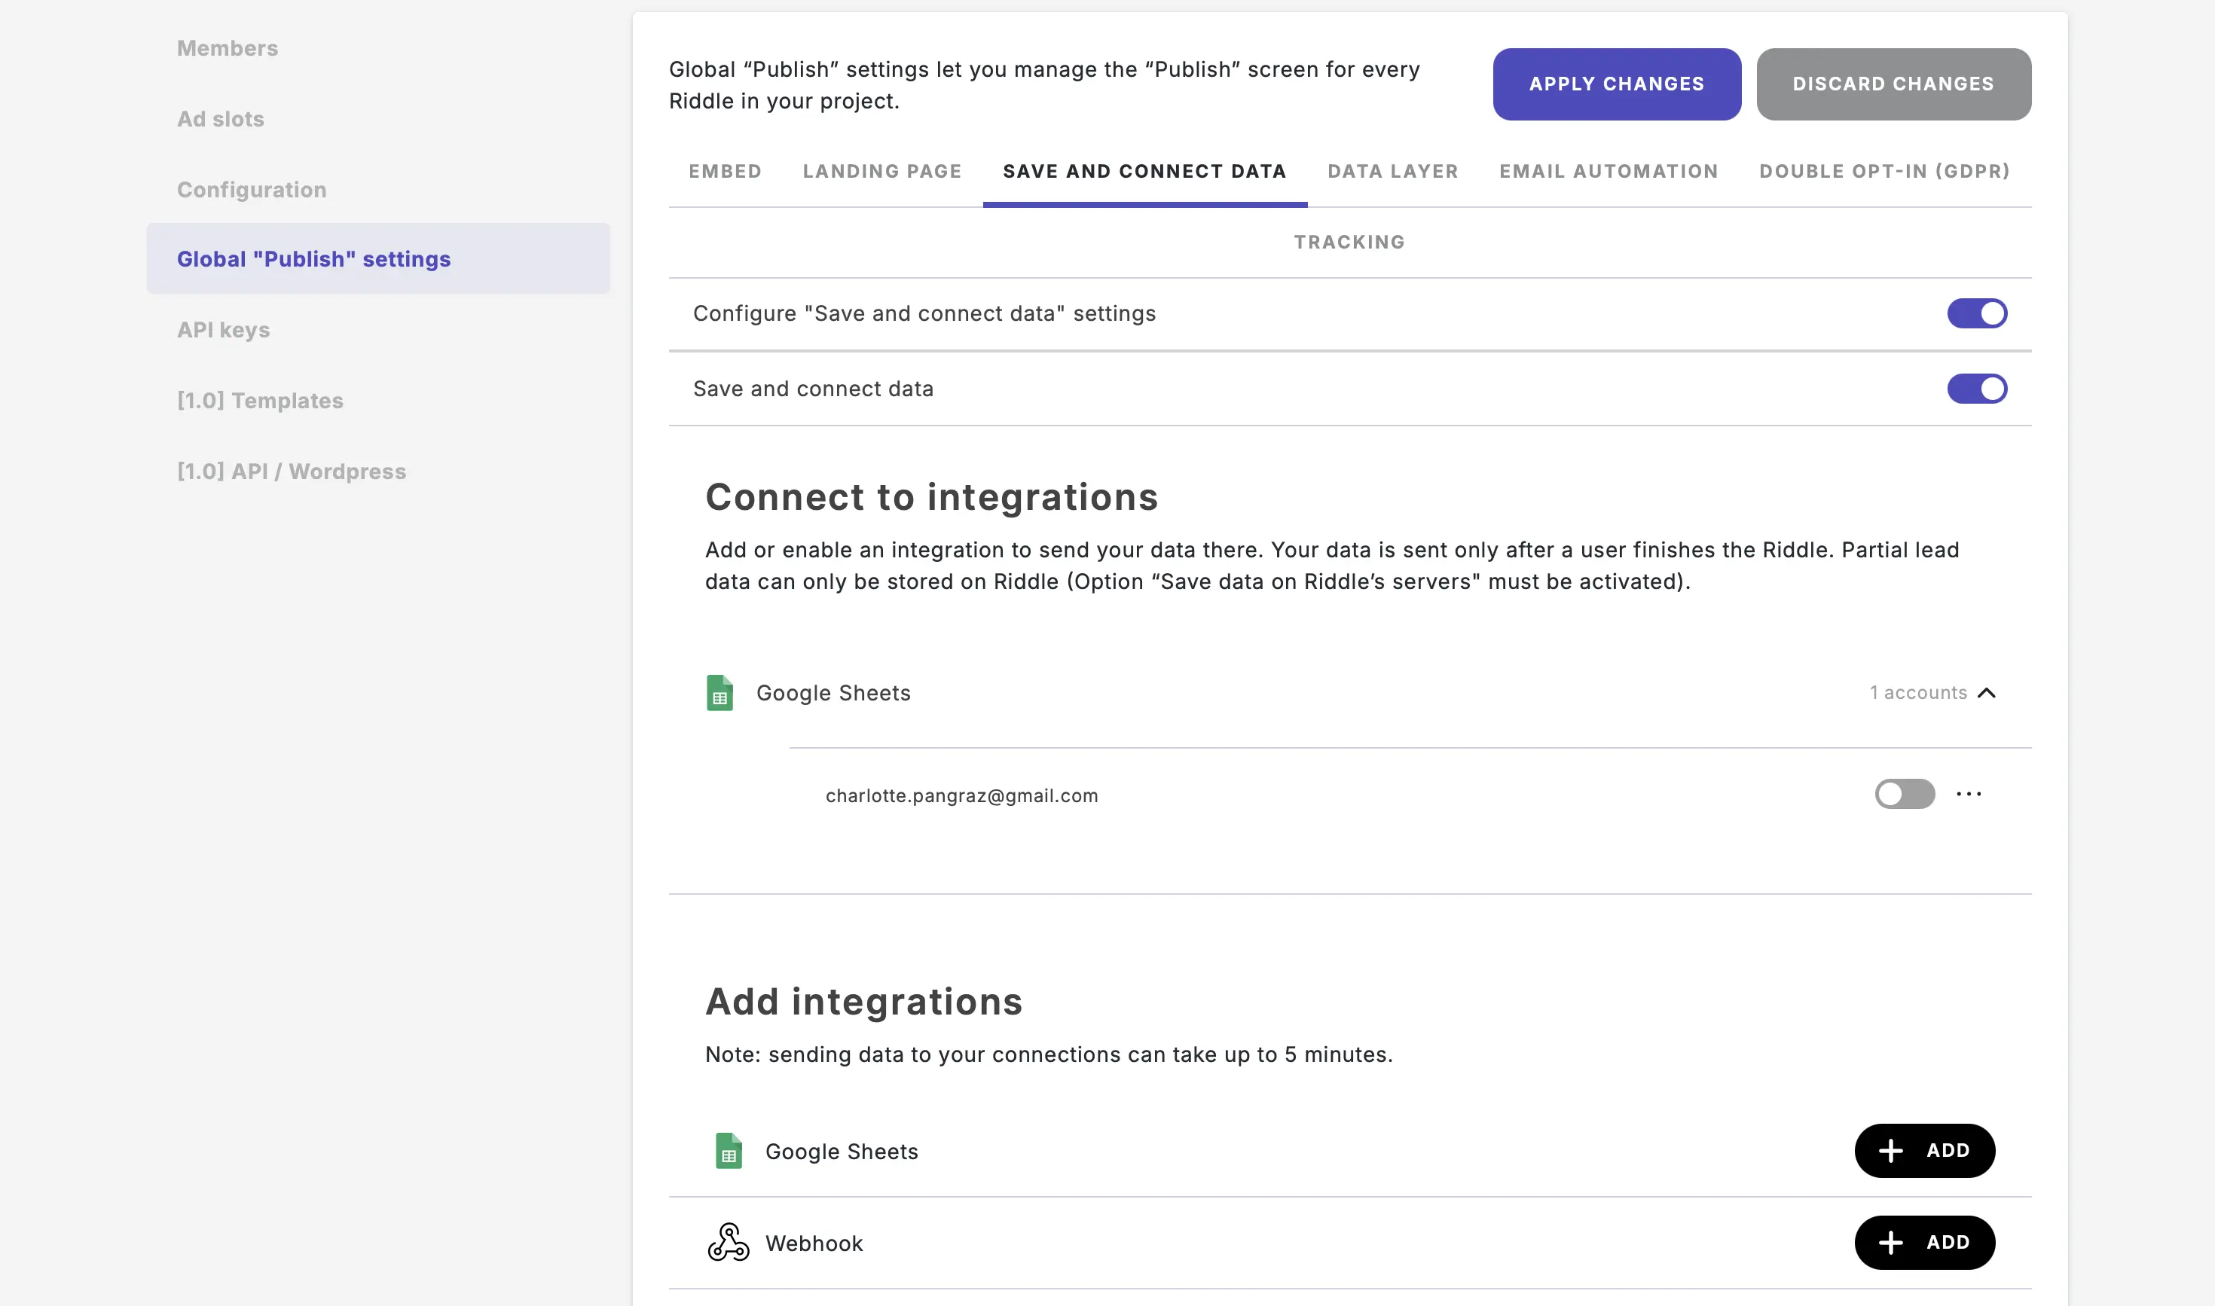Click the Webhook label text
Image resolution: width=2215 pixels, height=1306 pixels.
point(814,1243)
